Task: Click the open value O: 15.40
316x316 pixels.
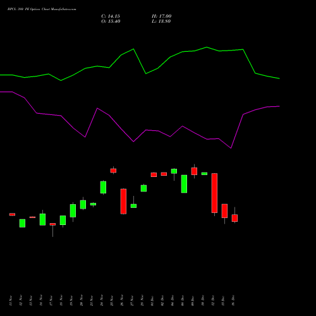Action: point(111,21)
